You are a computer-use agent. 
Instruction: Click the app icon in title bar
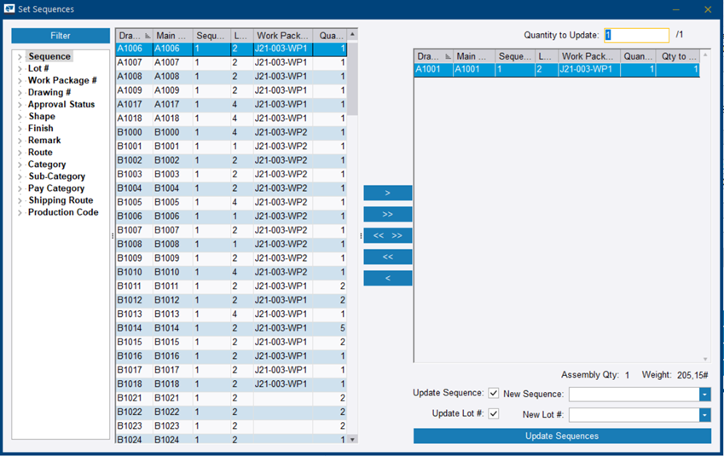pos(9,9)
